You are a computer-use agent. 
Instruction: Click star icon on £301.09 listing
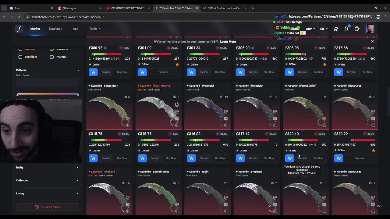coord(177,64)
